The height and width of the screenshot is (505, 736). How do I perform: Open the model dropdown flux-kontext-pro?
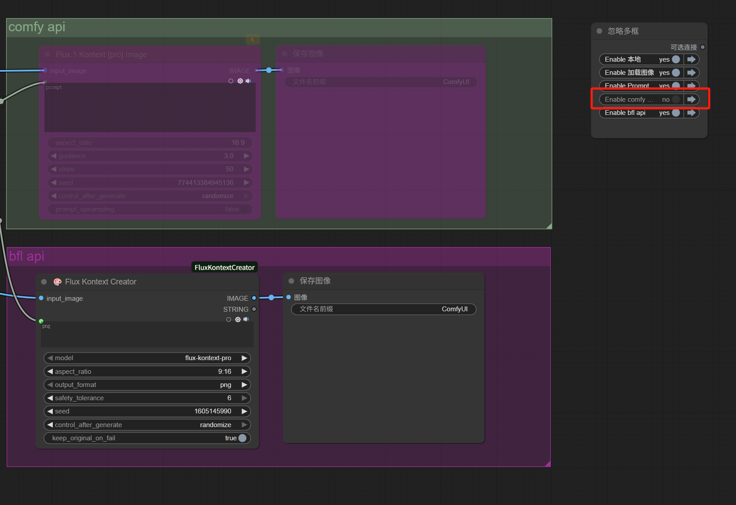tap(147, 358)
